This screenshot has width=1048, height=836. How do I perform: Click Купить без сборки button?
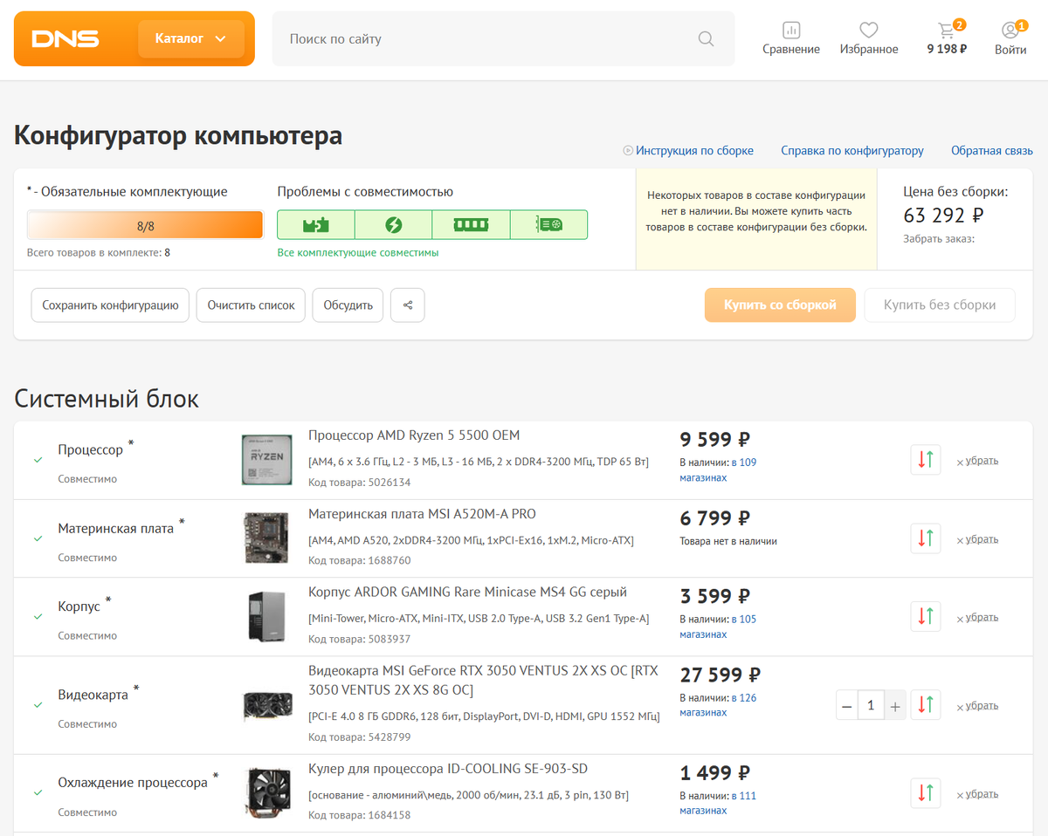[940, 305]
